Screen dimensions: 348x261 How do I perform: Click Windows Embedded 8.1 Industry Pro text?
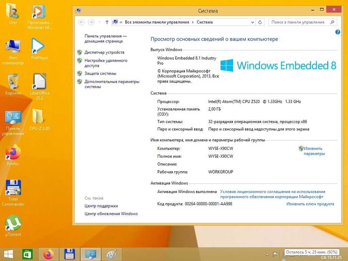click(186, 60)
